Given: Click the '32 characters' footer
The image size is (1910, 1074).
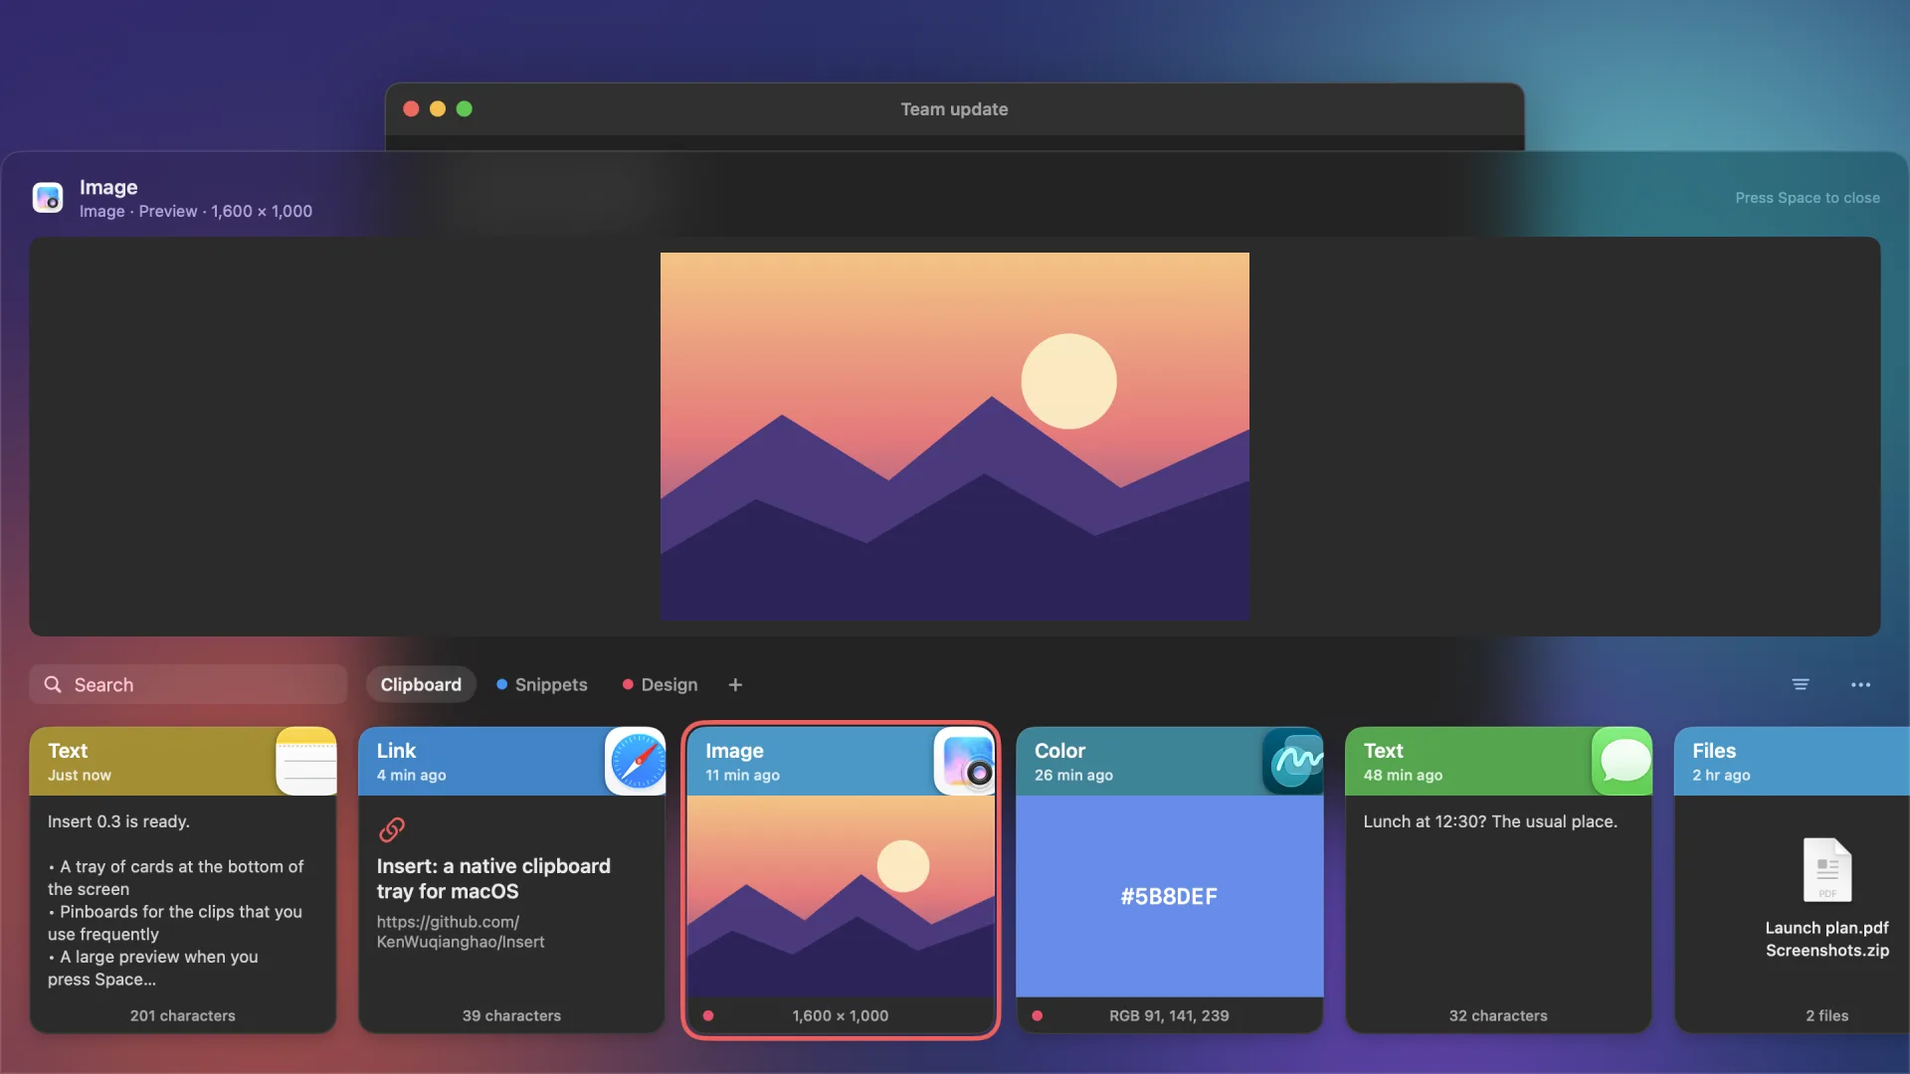Looking at the screenshot, I should (x=1498, y=1015).
